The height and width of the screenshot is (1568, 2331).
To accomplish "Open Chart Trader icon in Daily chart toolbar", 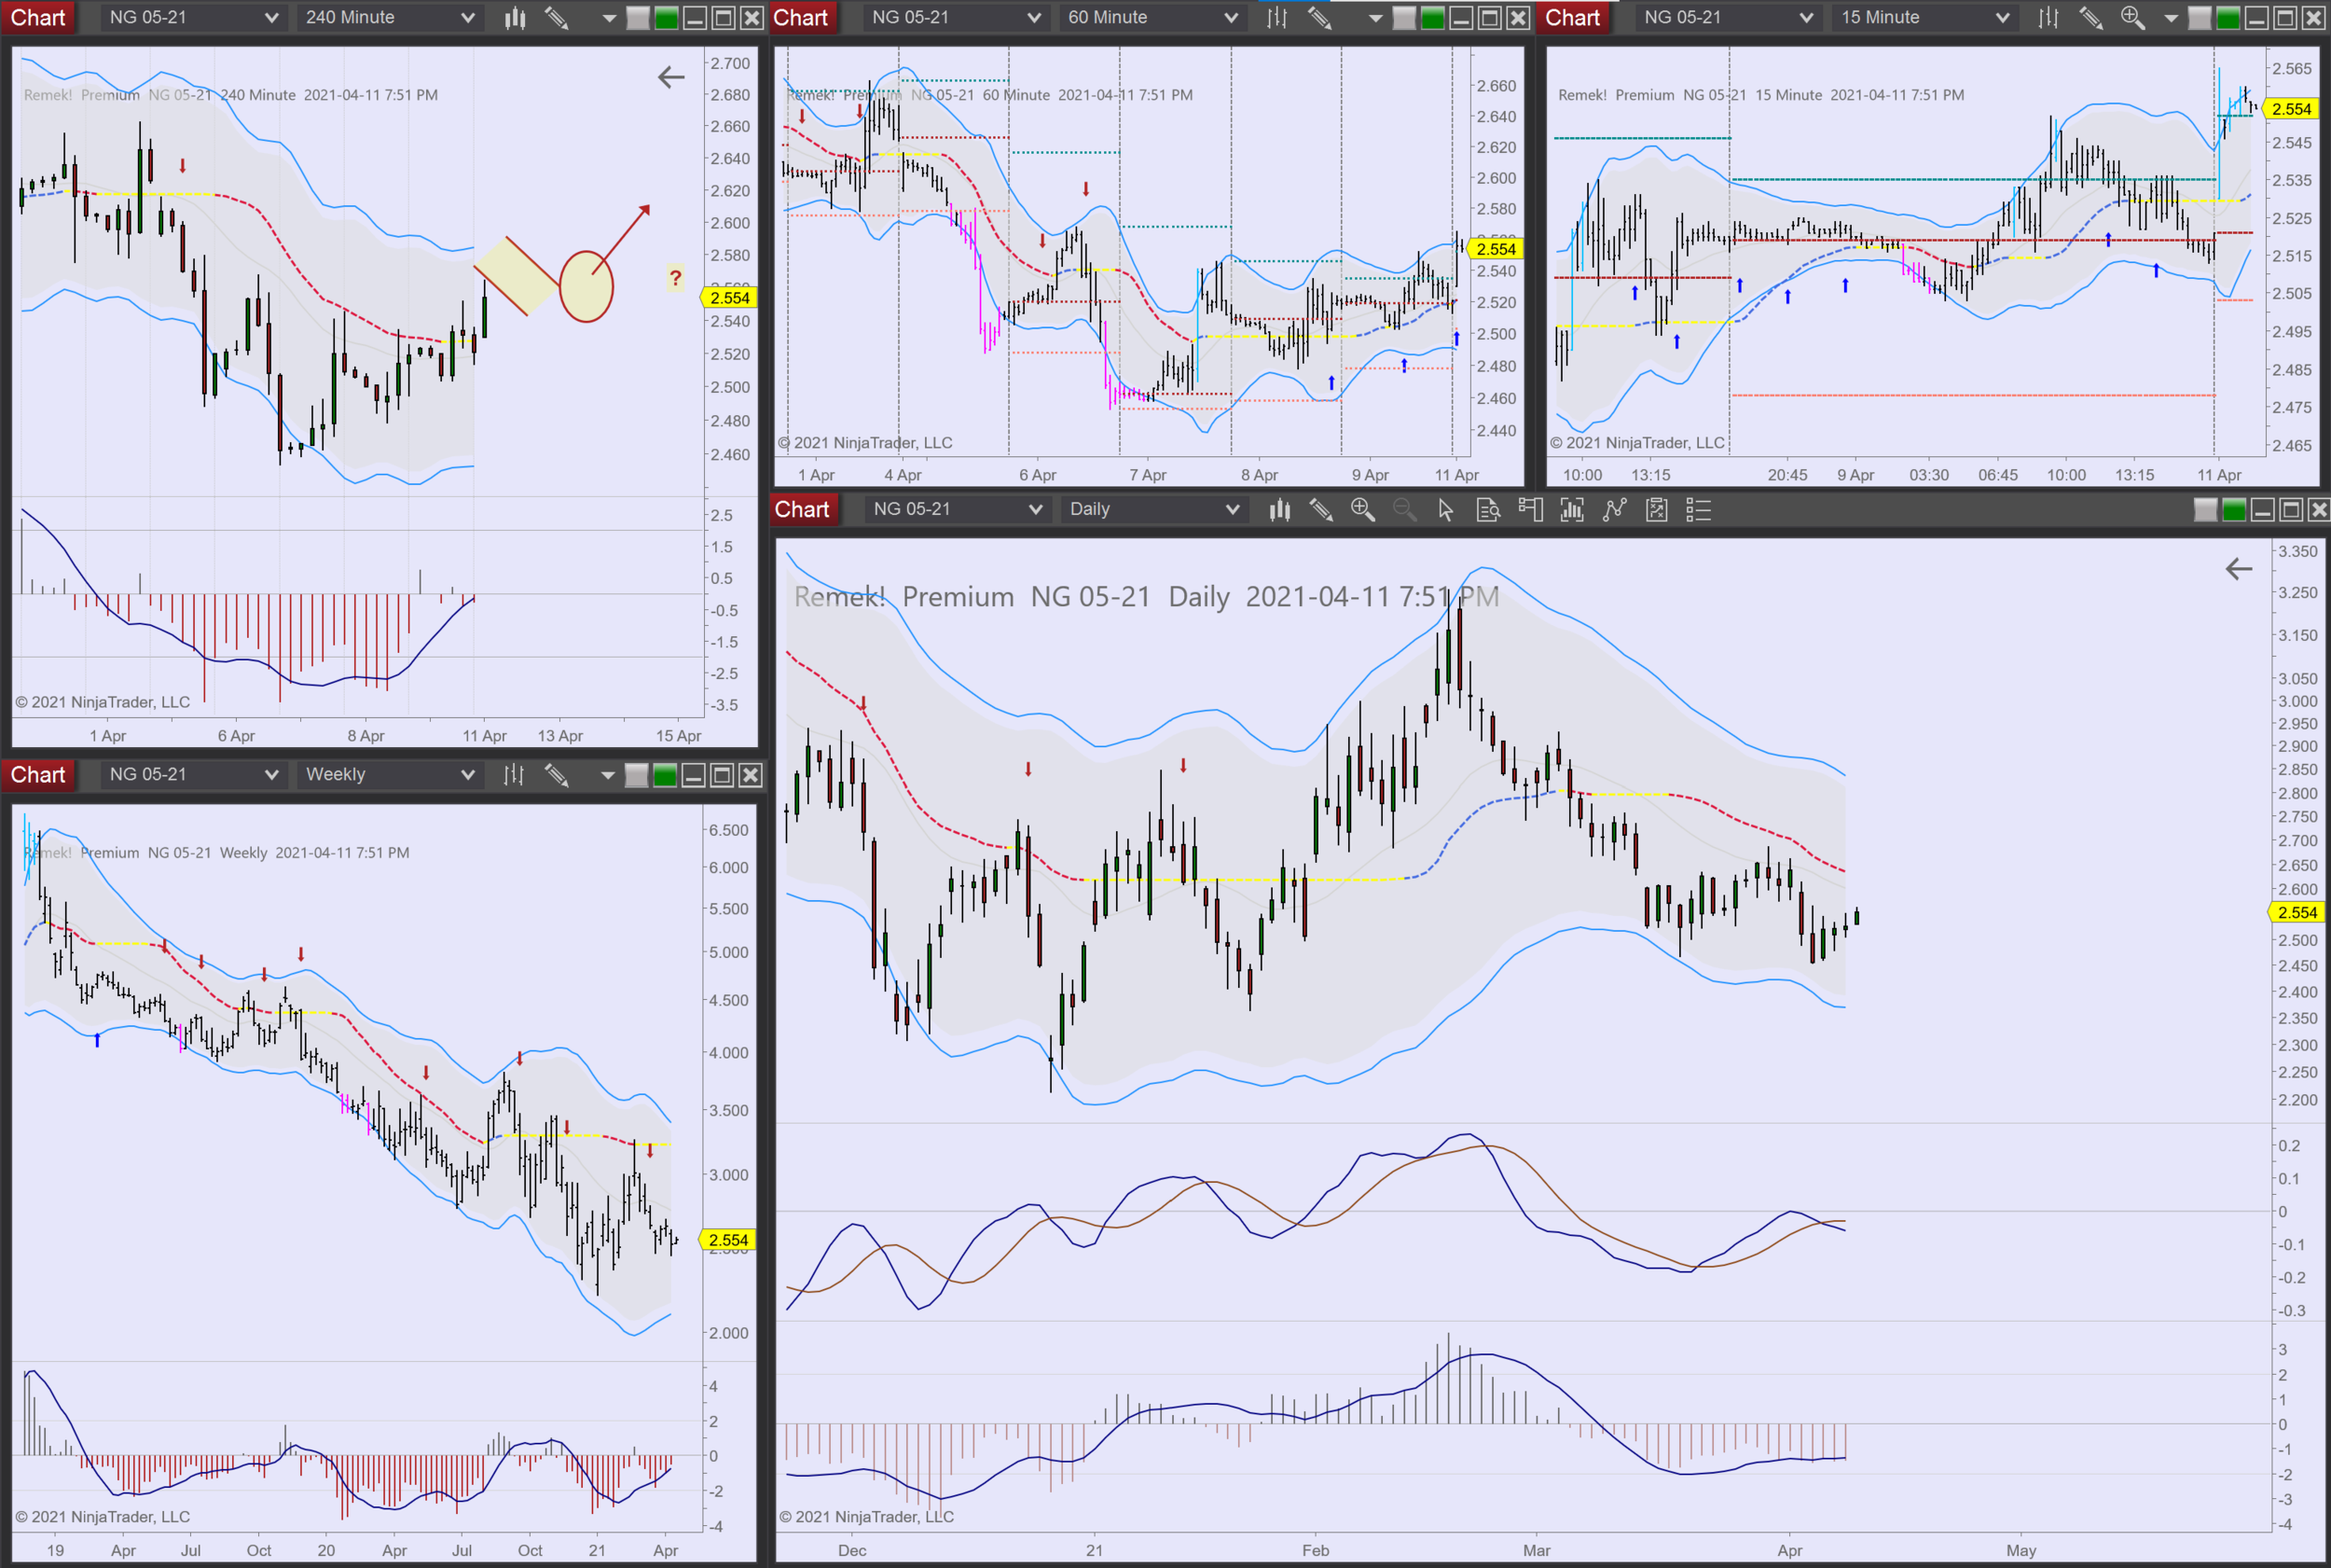I will [x=1530, y=510].
